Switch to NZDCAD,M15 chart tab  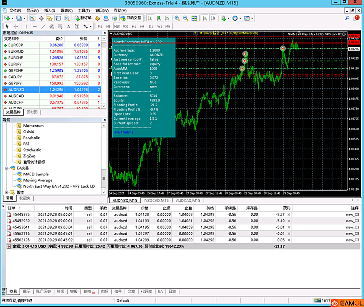coord(156,201)
